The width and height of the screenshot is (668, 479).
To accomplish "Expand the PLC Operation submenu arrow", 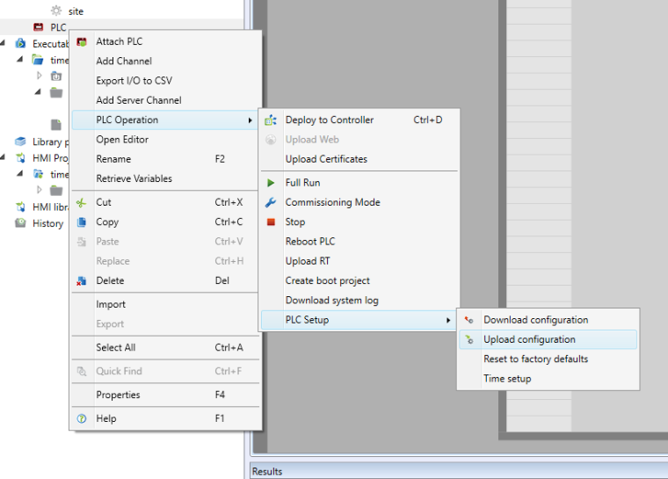I will coord(250,120).
